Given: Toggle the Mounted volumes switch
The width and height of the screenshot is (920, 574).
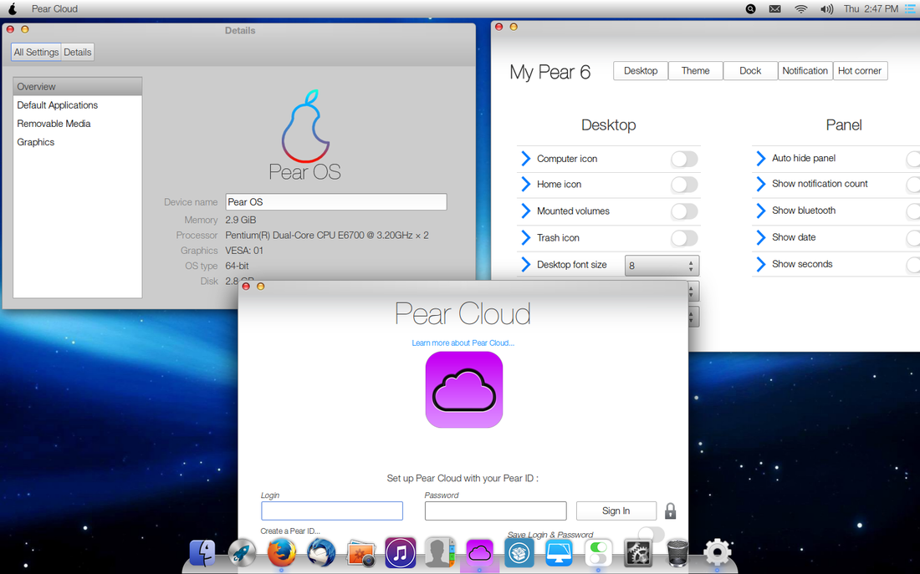Looking at the screenshot, I should point(684,211).
